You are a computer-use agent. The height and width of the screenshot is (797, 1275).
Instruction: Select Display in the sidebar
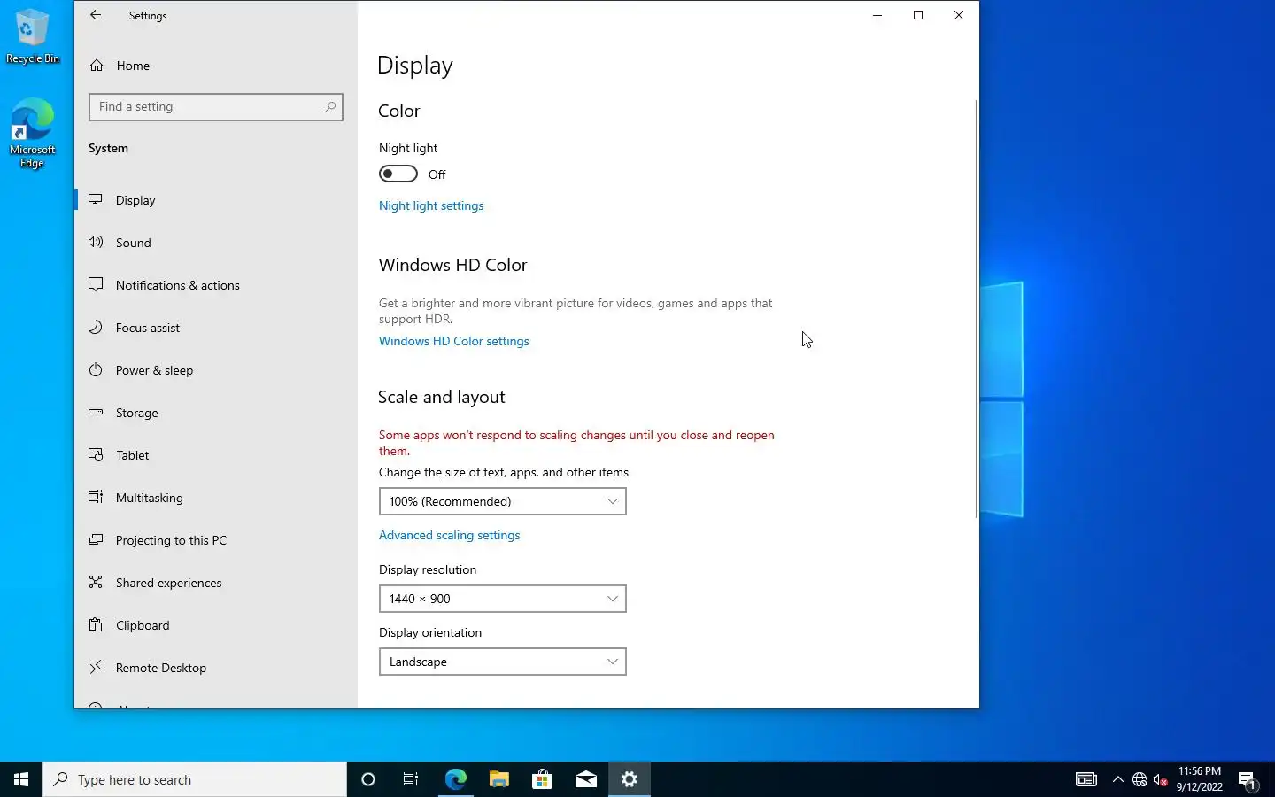click(216, 200)
